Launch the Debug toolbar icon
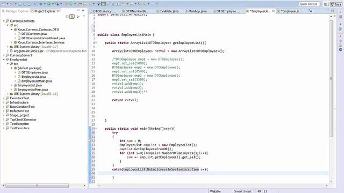Image resolution: width=344 pixels, height=193 pixels. pyautogui.click(x=41, y=4)
